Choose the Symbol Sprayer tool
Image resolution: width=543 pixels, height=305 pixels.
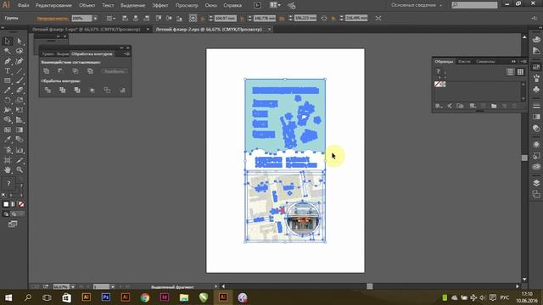tap(8, 150)
